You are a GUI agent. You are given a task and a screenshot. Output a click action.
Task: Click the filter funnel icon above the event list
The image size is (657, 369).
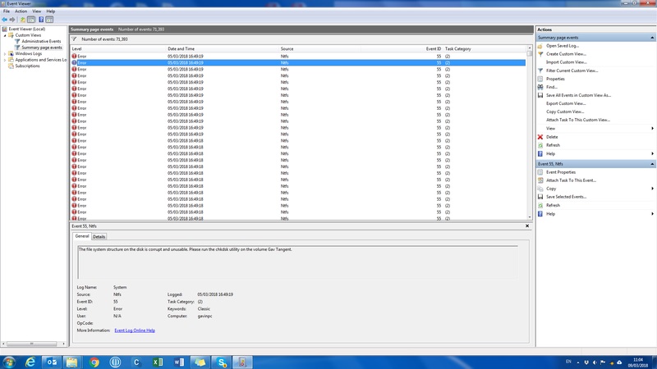(x=75, y=39)
